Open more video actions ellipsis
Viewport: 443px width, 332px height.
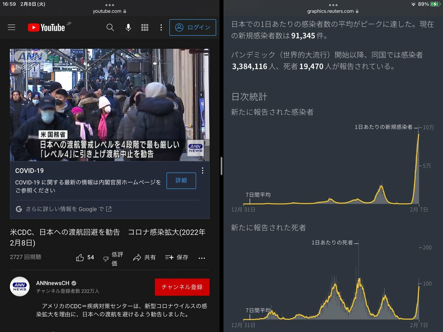(202, 258)
